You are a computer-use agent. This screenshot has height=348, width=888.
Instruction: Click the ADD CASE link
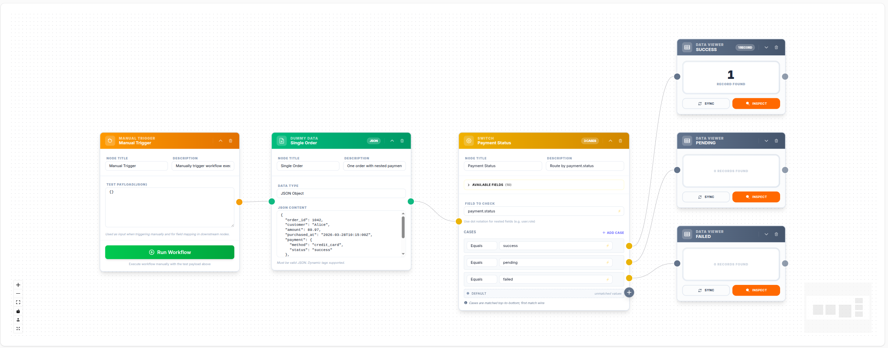(613, 233)
